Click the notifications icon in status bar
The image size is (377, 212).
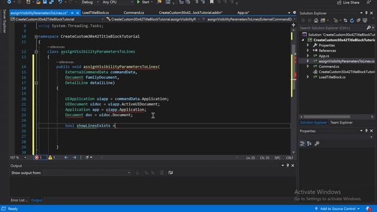click(x=368, y=208)
